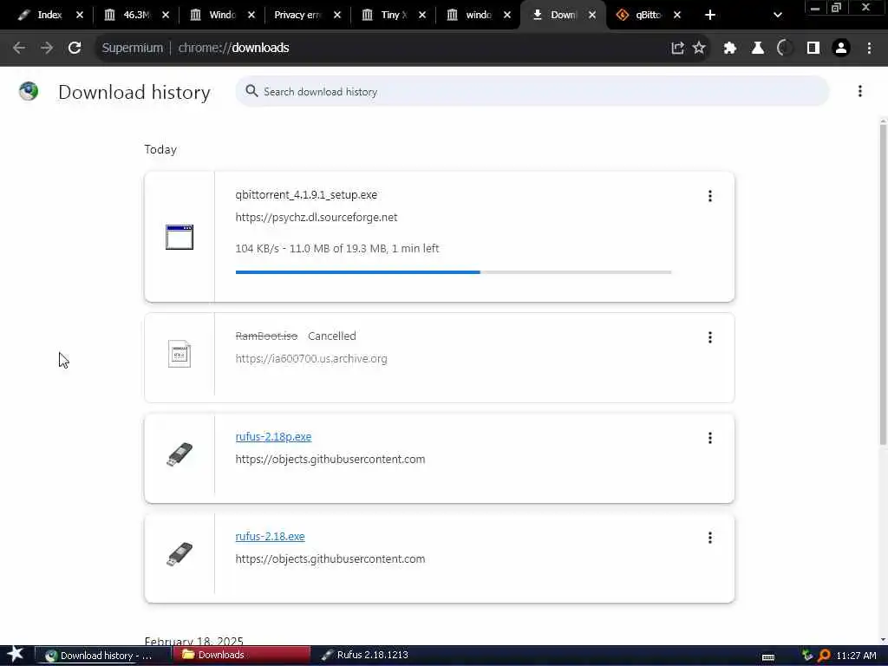Open downloads page more actions menu
The image size is (888, 666).
click(859, 91)
